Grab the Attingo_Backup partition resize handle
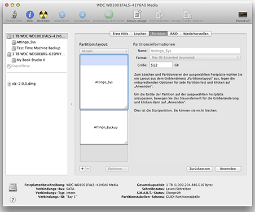 coord(126,142)
